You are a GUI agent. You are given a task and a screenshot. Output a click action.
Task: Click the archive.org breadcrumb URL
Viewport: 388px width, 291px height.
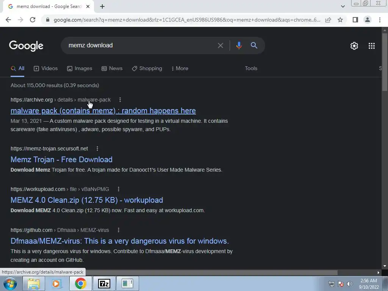click(60, 100)
